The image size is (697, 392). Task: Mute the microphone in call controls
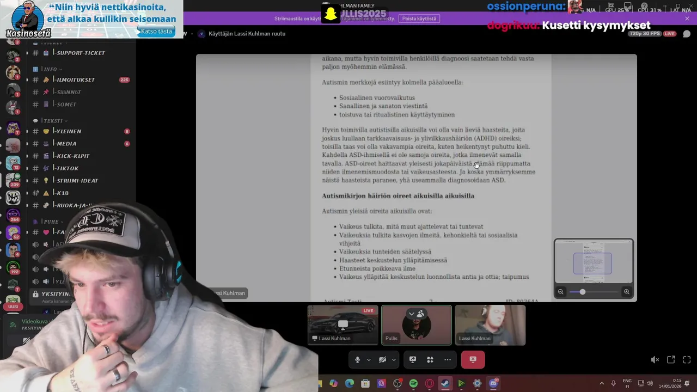click(x=358, y=359)
